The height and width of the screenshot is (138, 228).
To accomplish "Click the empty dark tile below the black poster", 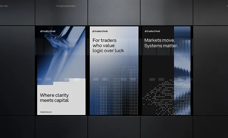I will [x=167, y=127].
